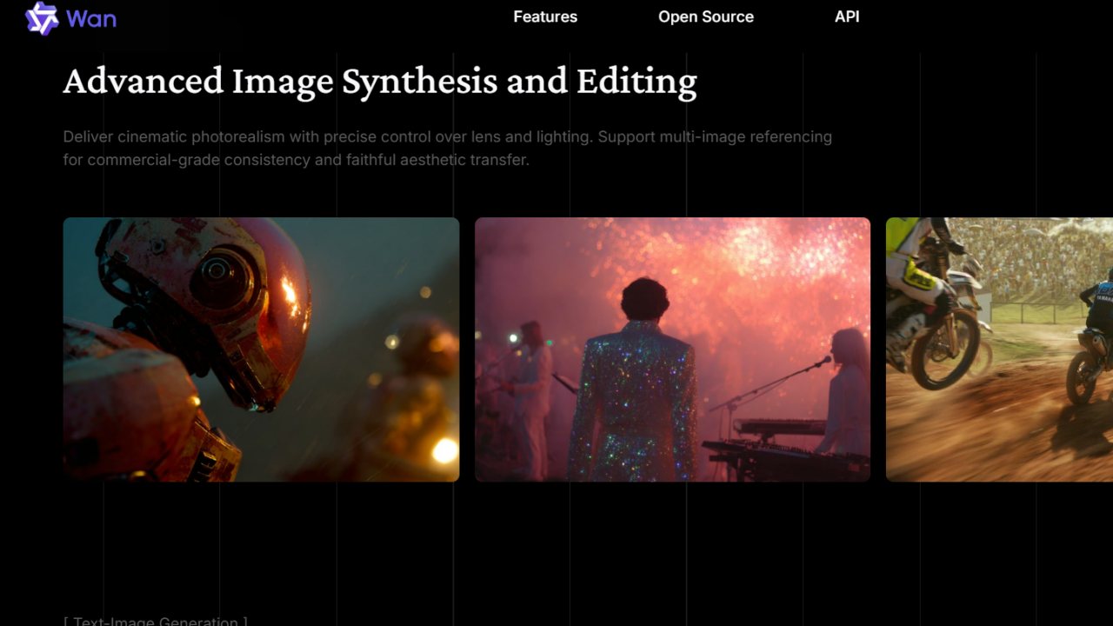The image size is (1113, 626).
Task: Open the API navigation link
Action: tap(847, 17)
